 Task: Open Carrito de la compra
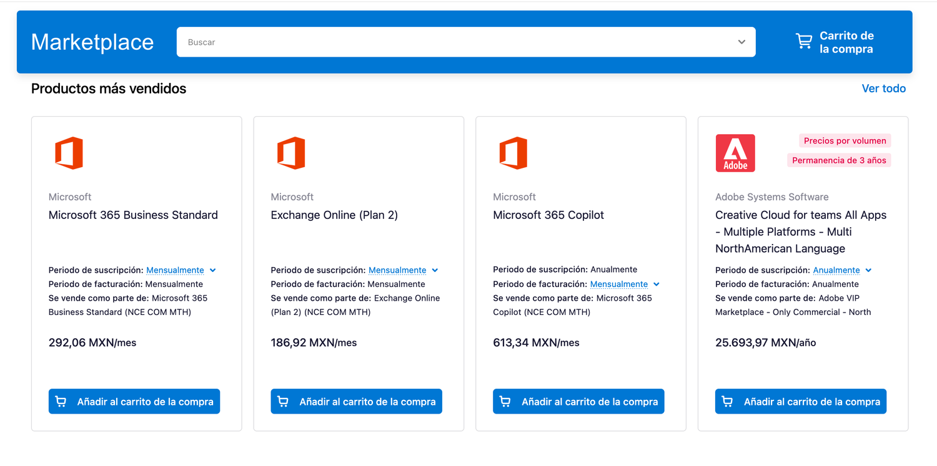[x=846, y=42]
